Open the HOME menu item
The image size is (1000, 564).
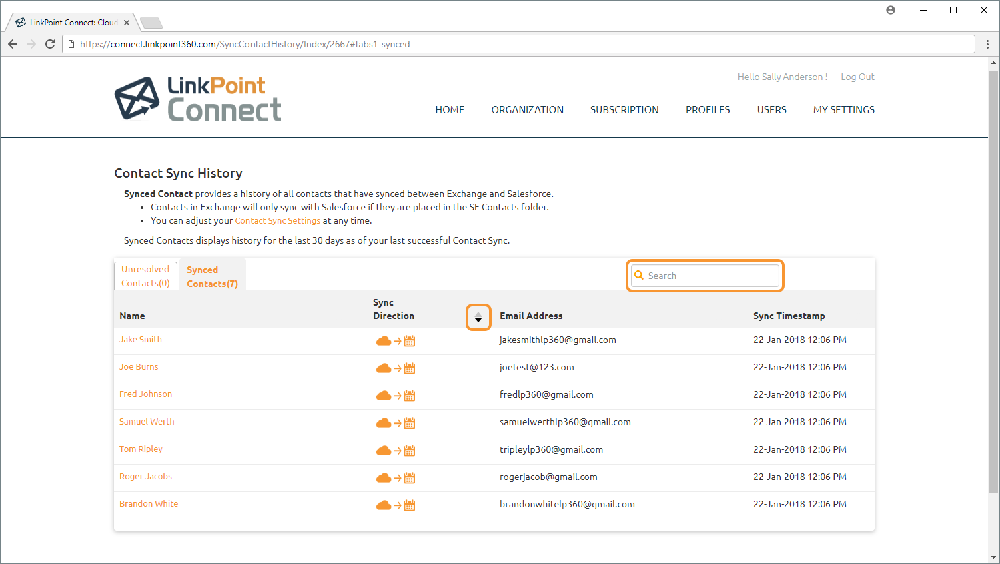click(450, 110)
